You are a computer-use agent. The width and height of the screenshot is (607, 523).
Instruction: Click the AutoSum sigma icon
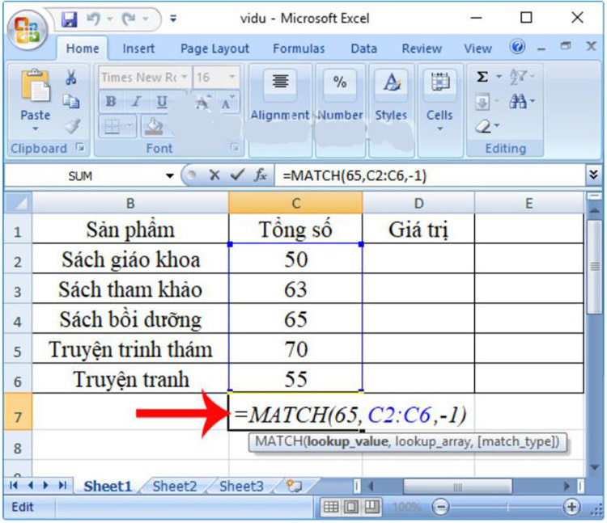pos(482,77)
